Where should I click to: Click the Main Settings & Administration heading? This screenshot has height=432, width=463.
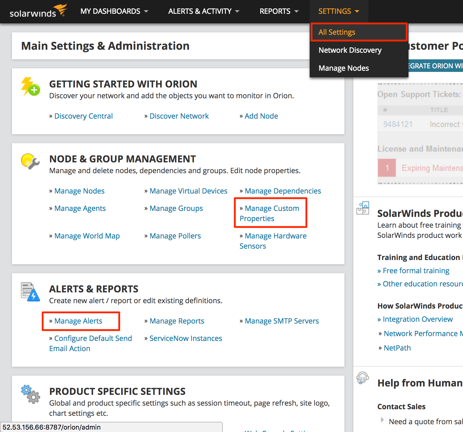(x=105, y=46)
